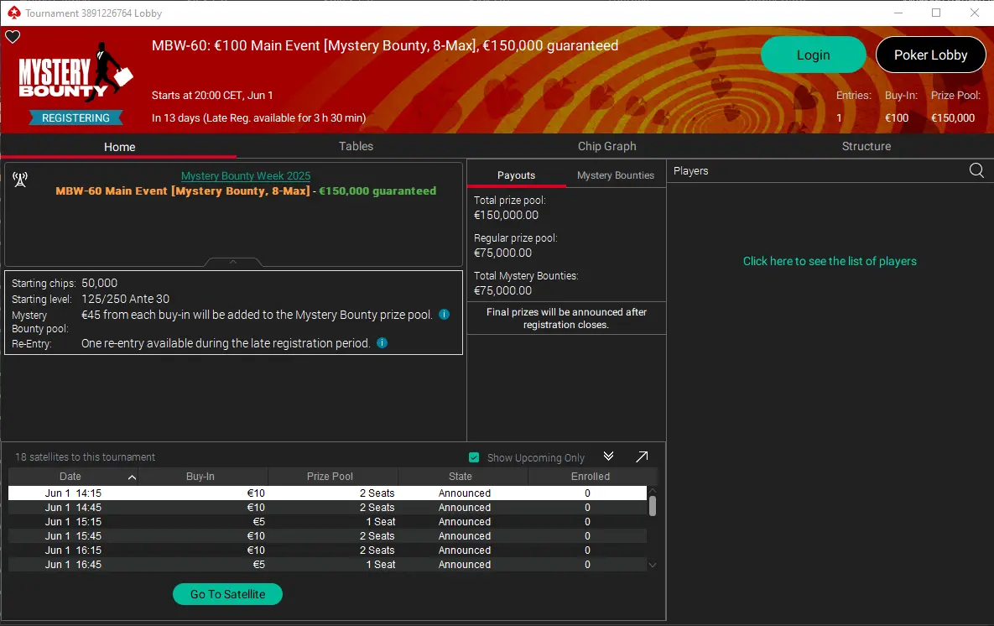Maximize the tournament lobby window

pos(935,13)
